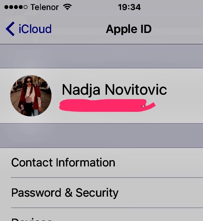Screen dimensions: 203x221
Task: Open Contact Information
Action: point(101,163)
